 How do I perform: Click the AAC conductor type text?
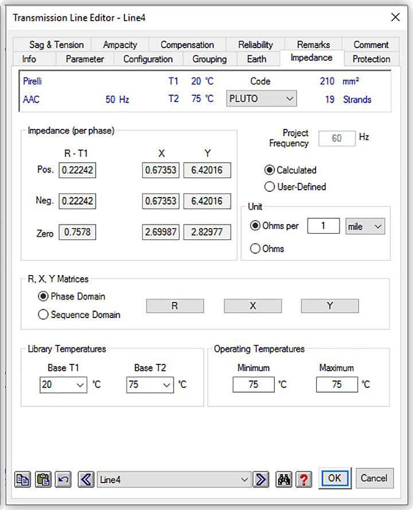pos(31,99)
